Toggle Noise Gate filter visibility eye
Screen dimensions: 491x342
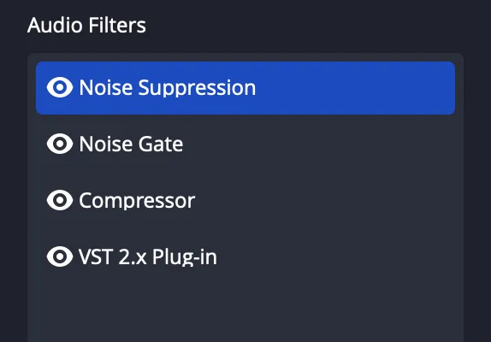click(60, 144)
